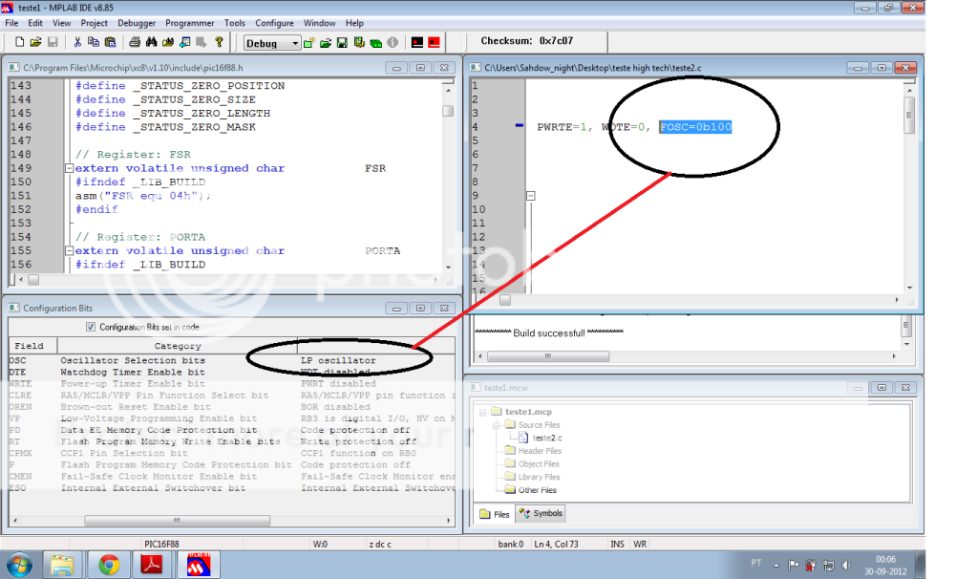
Task: Select the Oscillator Selection bits row
Action: 232,360
